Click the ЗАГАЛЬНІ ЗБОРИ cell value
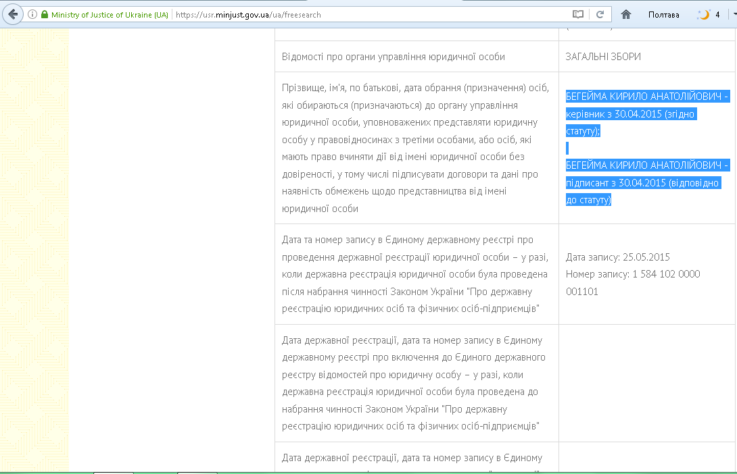The image size is (737, 474). click(x=603, y=57)
